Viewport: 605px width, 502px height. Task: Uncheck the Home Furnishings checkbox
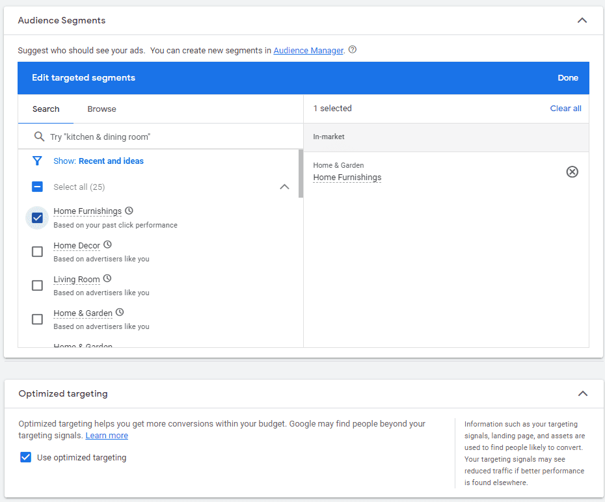(x=37, y=218)
